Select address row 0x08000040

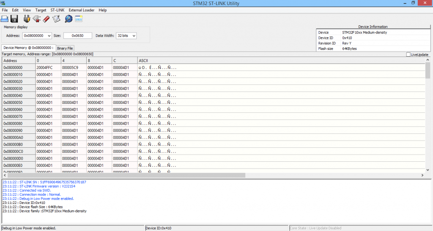[19, 95]
